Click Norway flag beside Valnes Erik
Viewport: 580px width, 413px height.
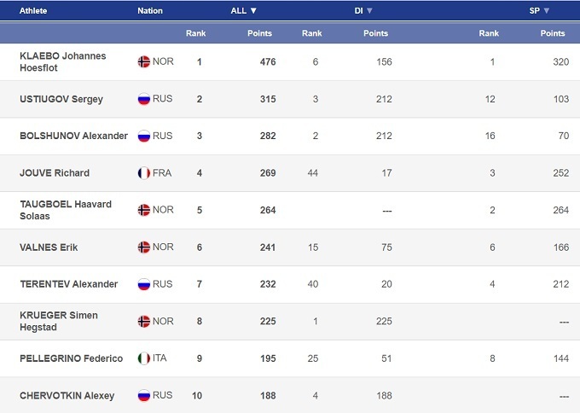pos(143,247)
